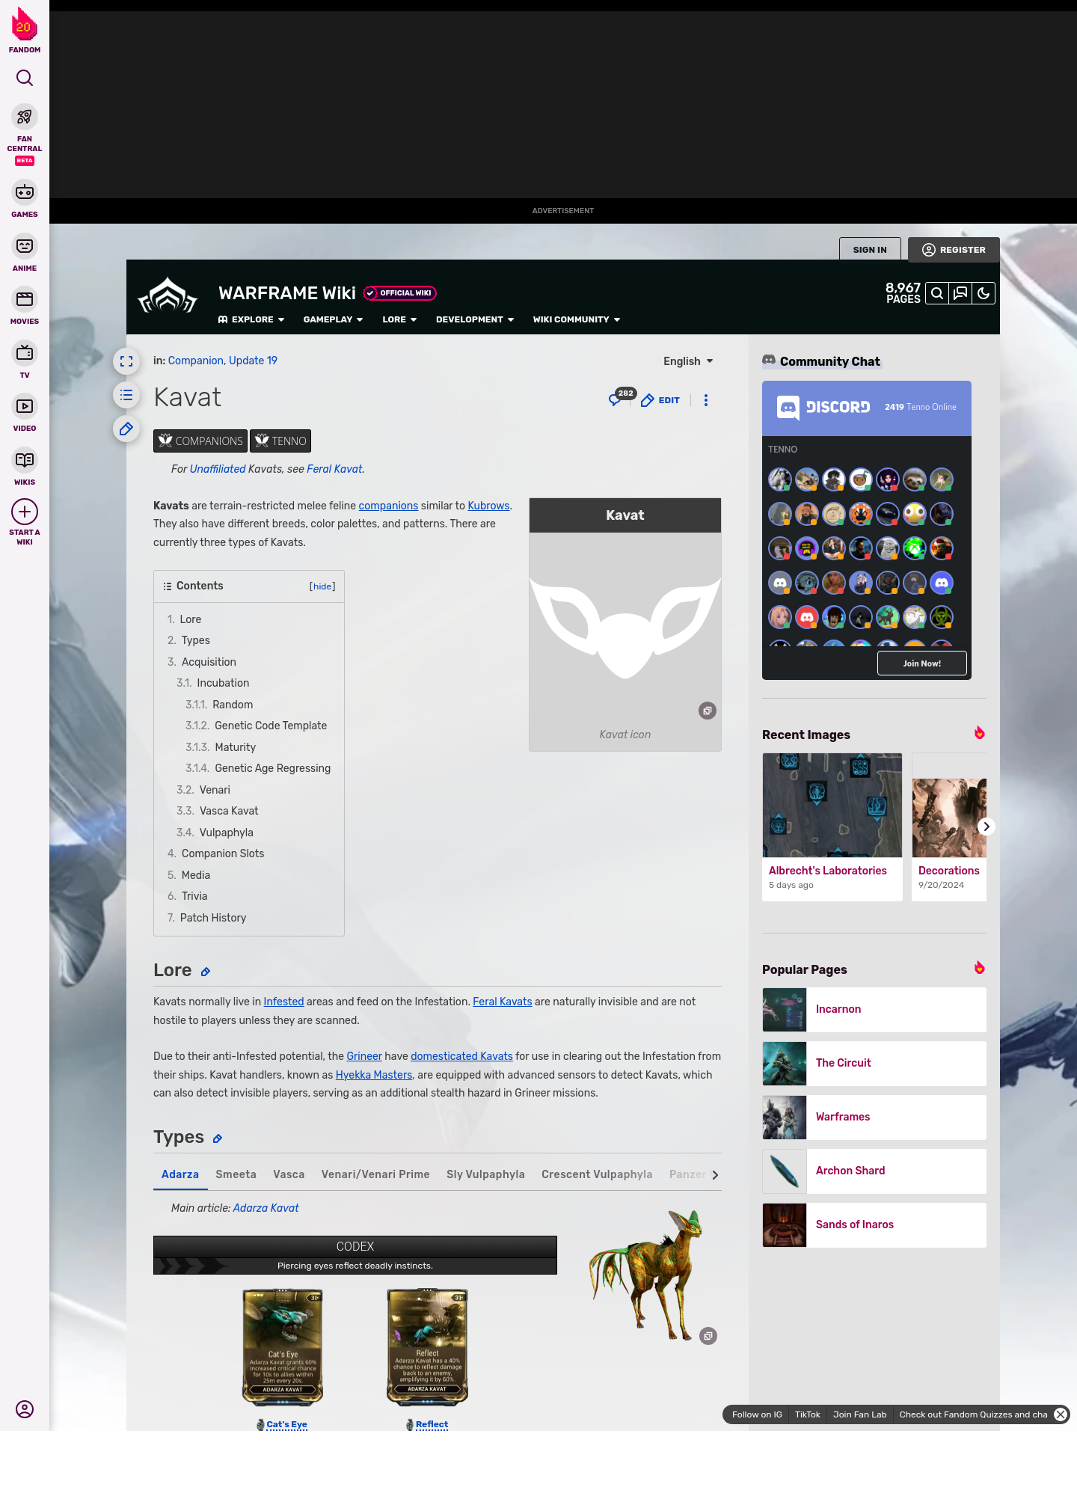Open the floating table of contents icon
The width and height of the screenshot is (1077, 1496).
click(126, 395)
